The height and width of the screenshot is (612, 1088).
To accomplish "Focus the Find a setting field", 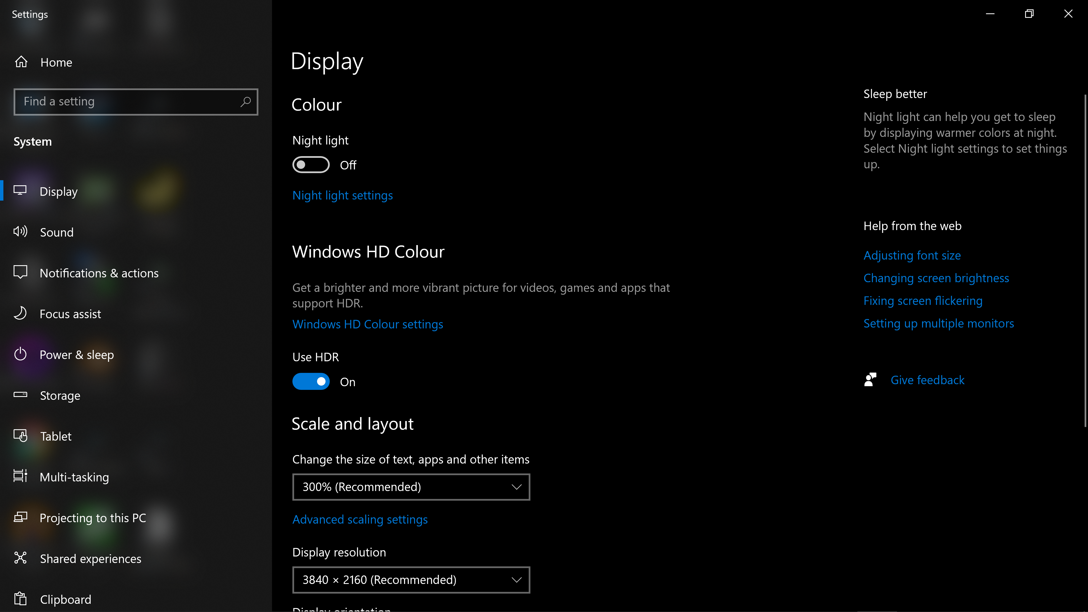I will [127, 102].
